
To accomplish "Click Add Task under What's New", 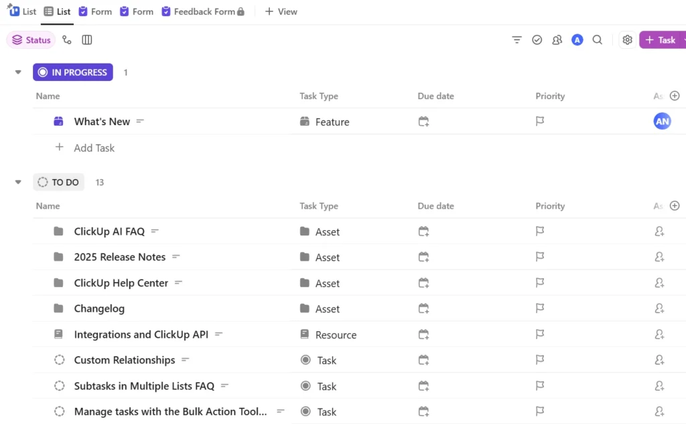I will point(94,148).
